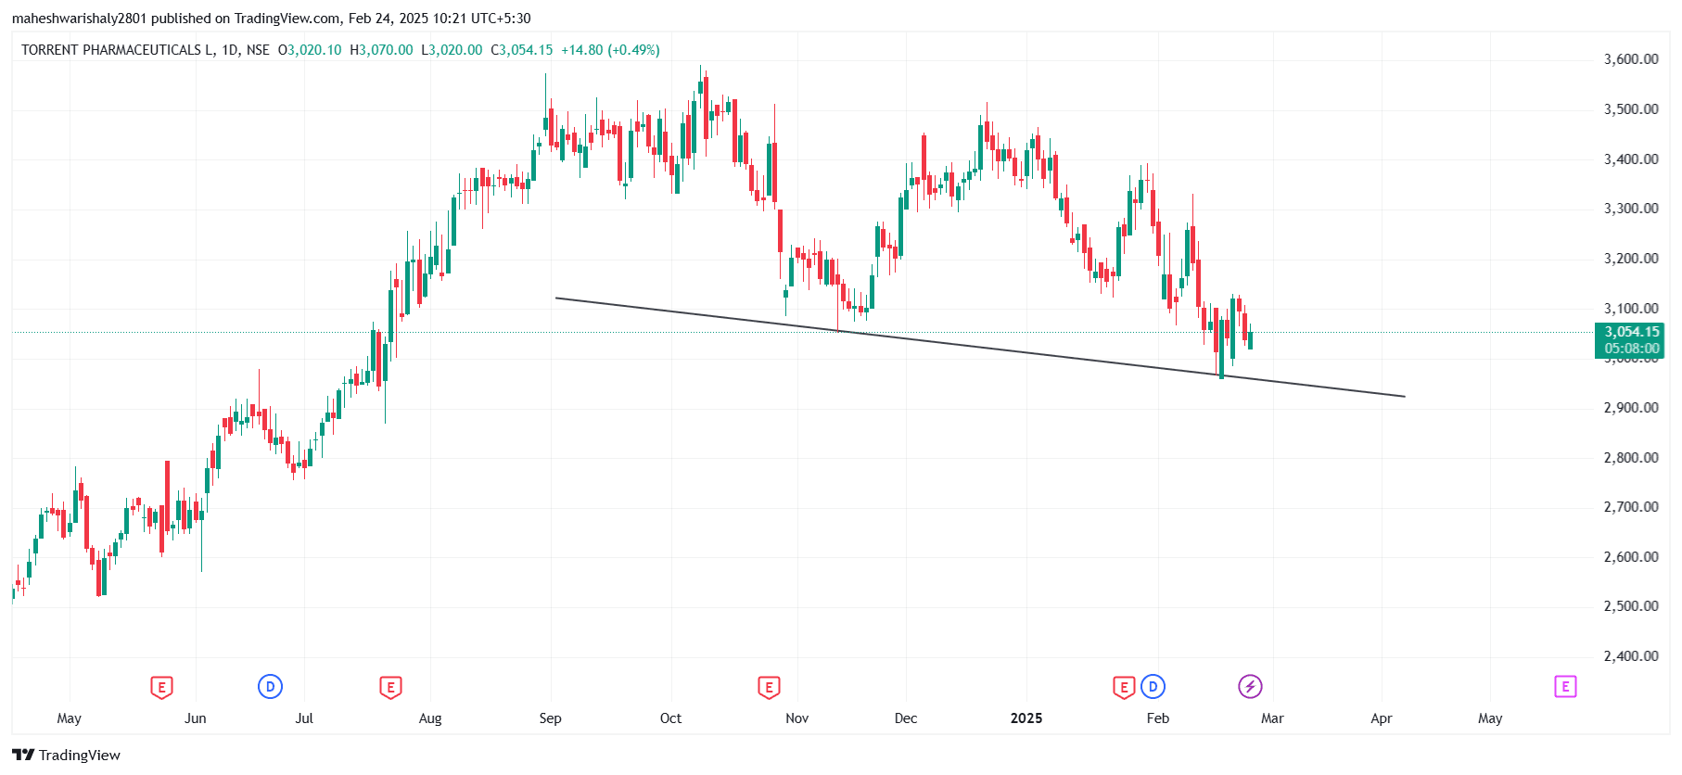
Task: Open the dividend marker right after Jun
Action: pos(270,687)
